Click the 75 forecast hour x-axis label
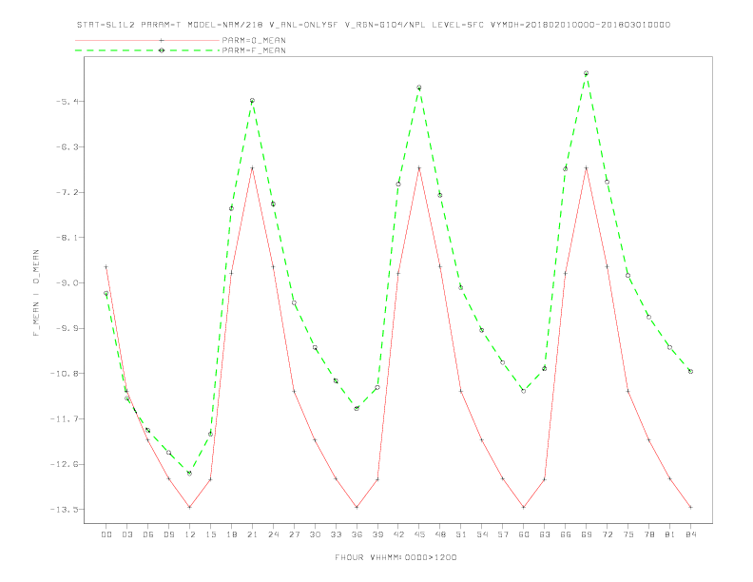This screenshot has width=753, height=582. tap(628, 534)
